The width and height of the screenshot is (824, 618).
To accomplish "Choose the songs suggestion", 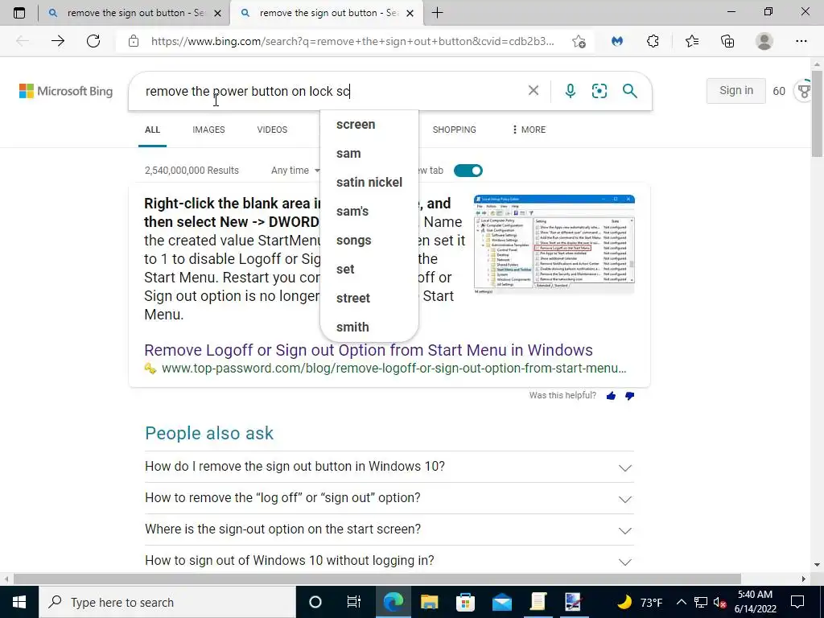I will click(369, 240).
